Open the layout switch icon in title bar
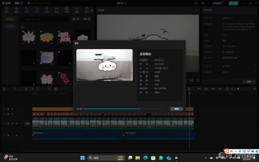The image size is (259, 162). click(x=203, y=3)
